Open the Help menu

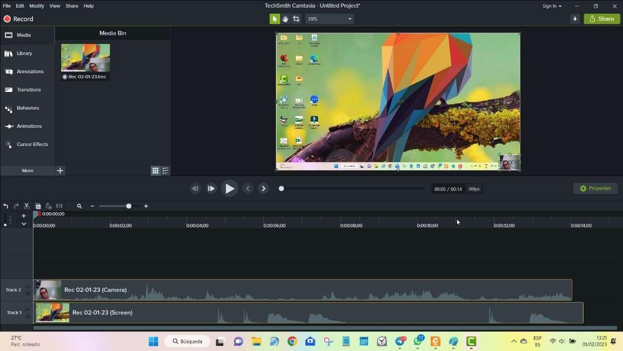[x=88, y=6]
